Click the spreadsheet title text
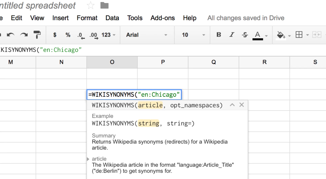 click(x=38, y=5)
